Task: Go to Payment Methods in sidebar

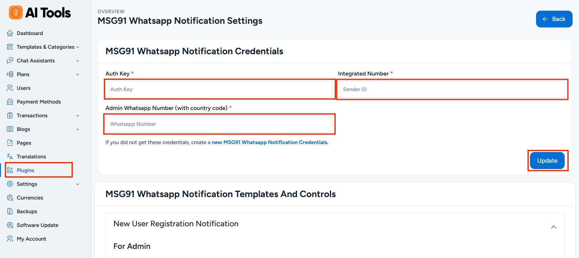Action: (x=39, y=102)
